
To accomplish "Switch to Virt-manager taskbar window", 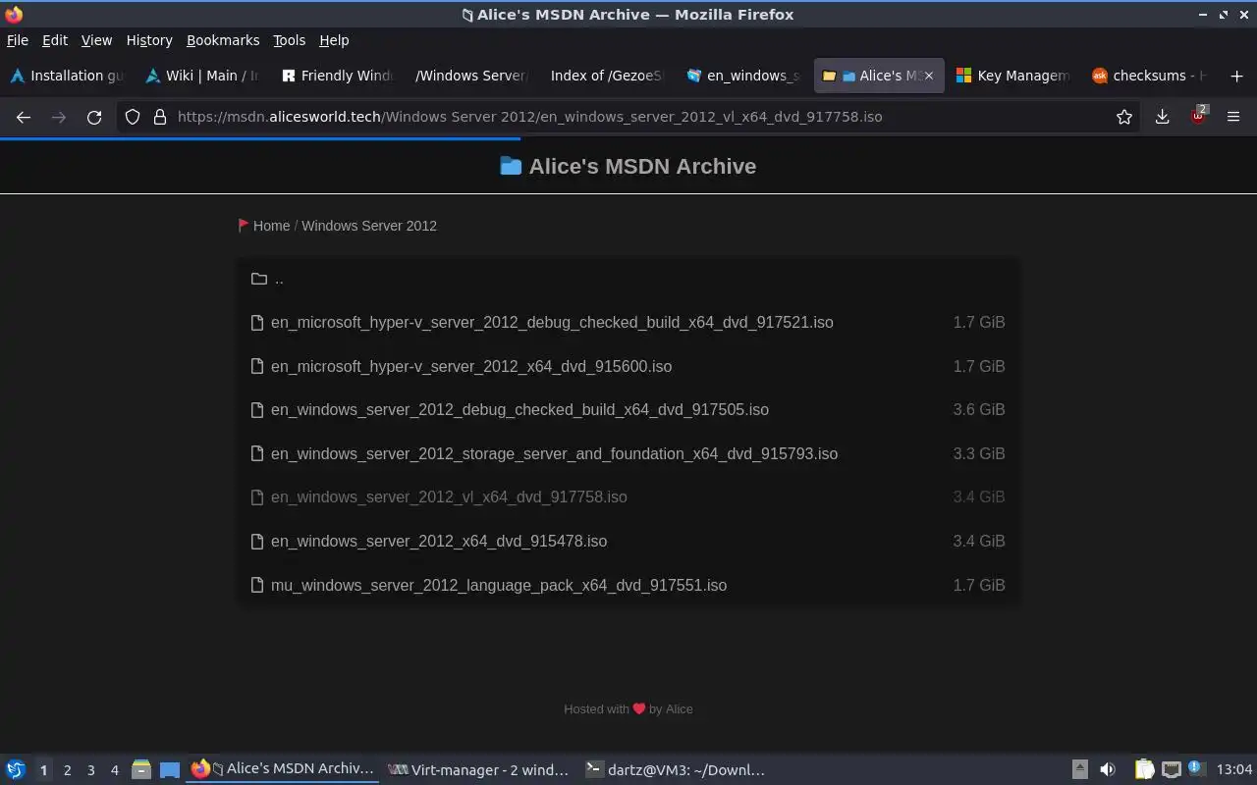I will [x=479, y=769].
